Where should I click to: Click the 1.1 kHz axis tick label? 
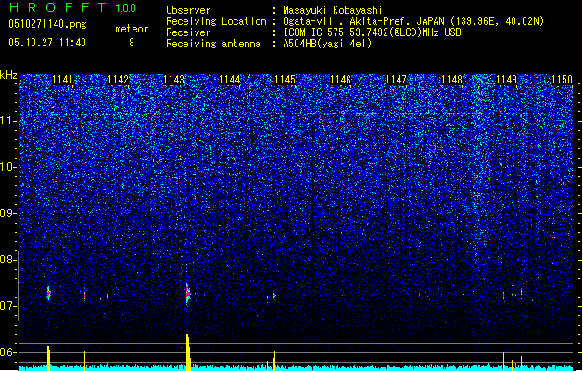coord(7,121)
